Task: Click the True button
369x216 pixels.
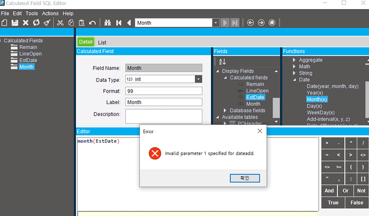Action: click(x=333, y=203)
